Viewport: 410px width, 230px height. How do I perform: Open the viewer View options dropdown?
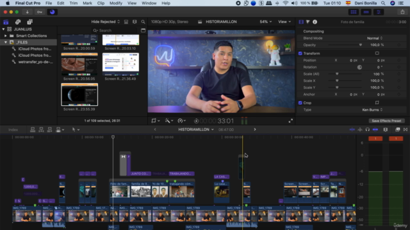coord(284,22)
